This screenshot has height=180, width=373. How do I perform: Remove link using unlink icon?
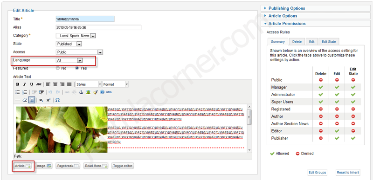coord(74,92)
